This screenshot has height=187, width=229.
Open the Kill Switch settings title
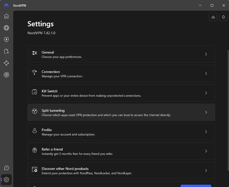click(x=50, y=91)
